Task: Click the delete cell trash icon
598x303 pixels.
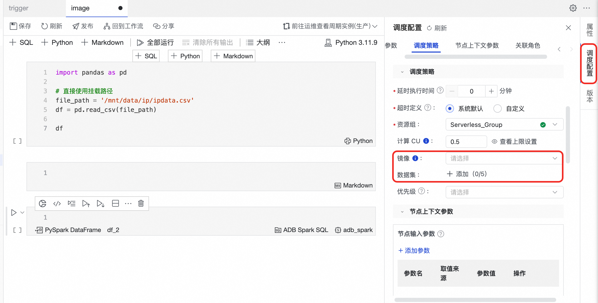Action: 141,204
